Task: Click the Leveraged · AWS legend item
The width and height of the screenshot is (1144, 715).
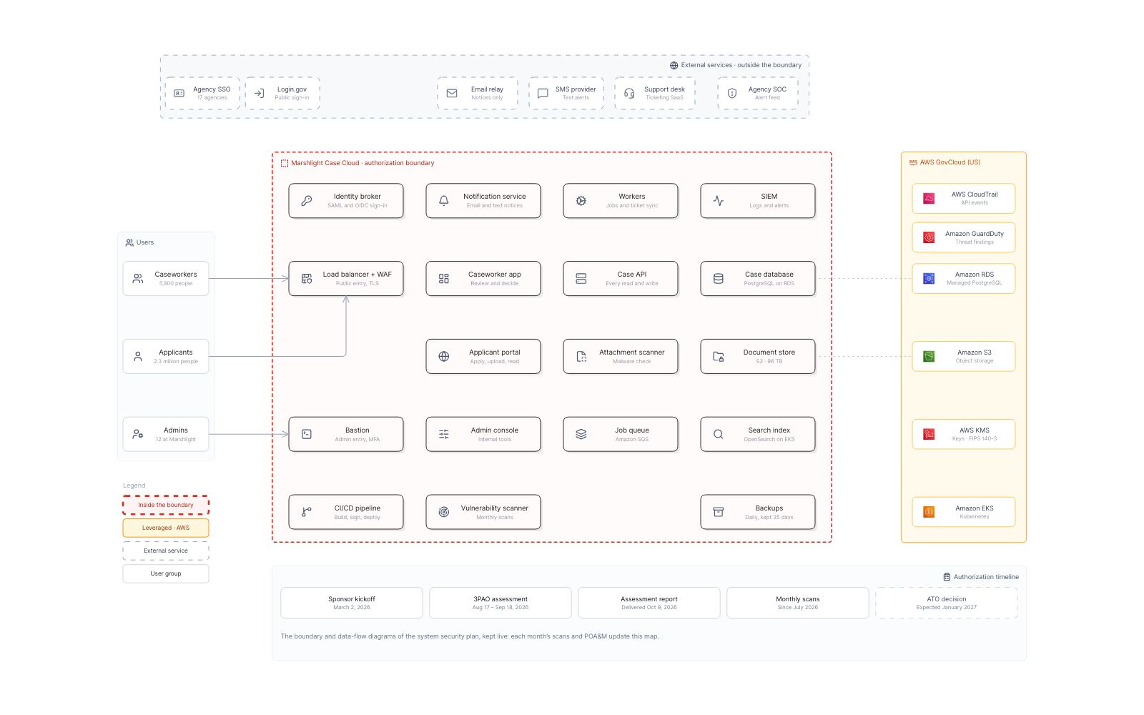Action: point(166,528)
